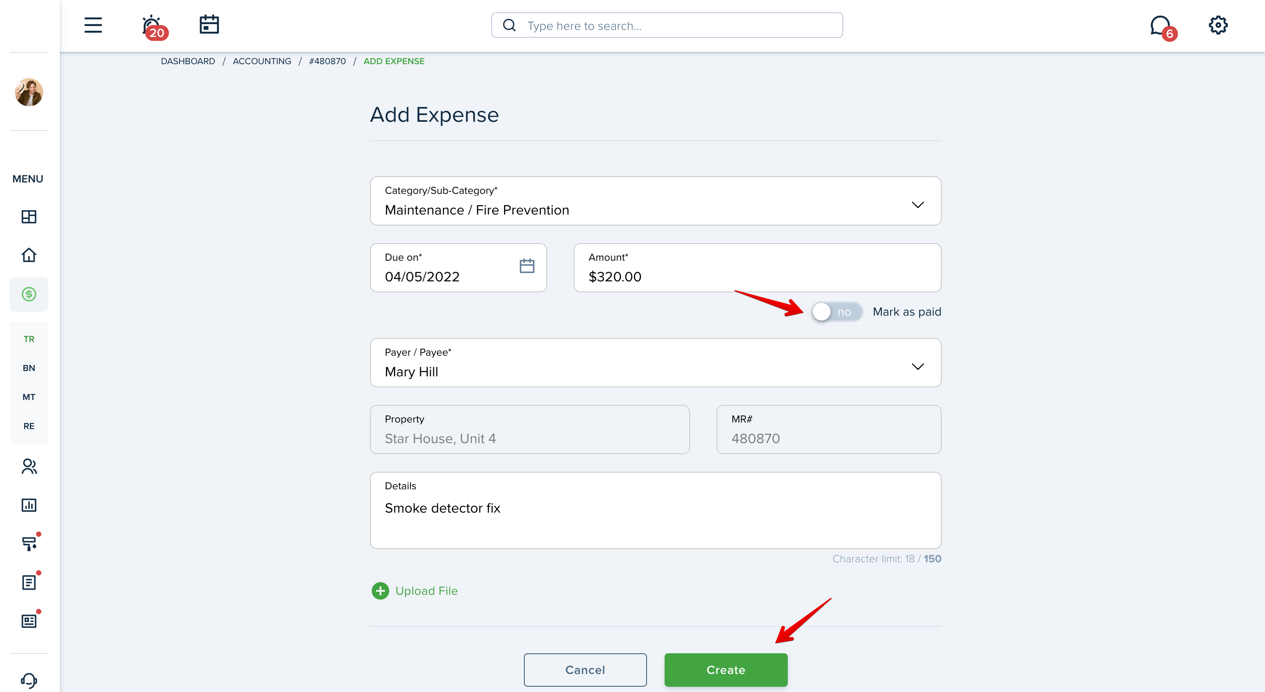Viewport: 1265px width, 692px height.
Task: Open the news listing icon in sidebar
Action: coord(29,621)
